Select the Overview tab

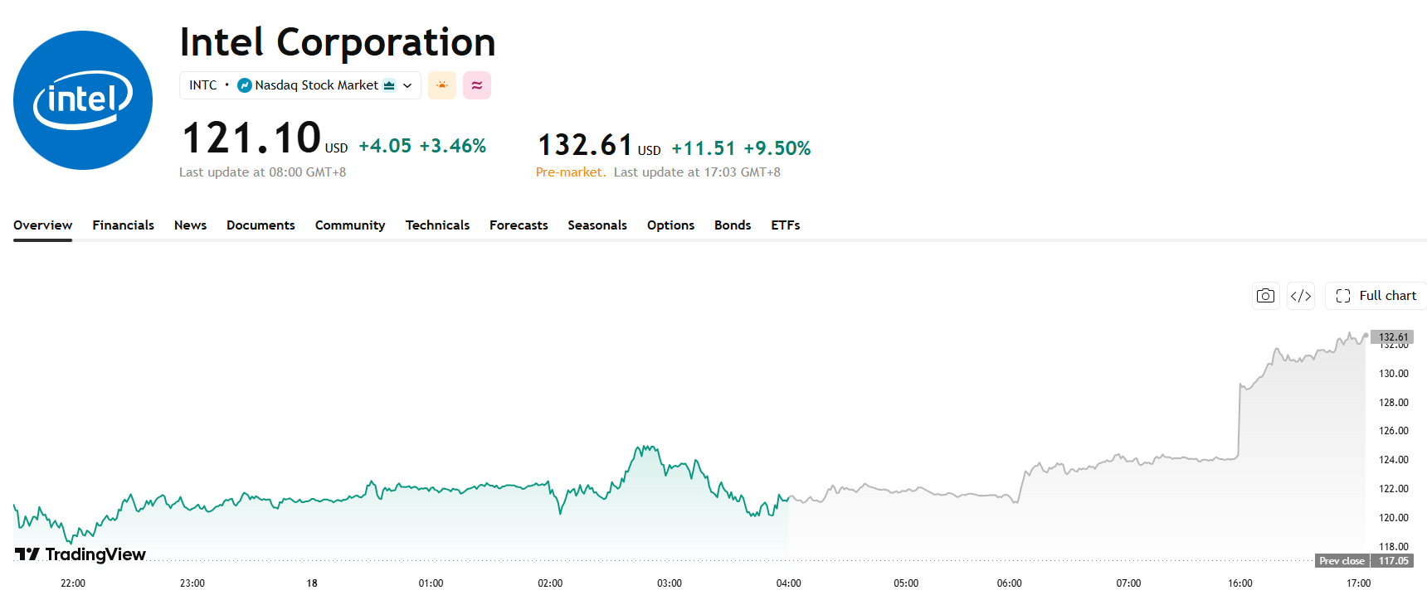[42, 225]
